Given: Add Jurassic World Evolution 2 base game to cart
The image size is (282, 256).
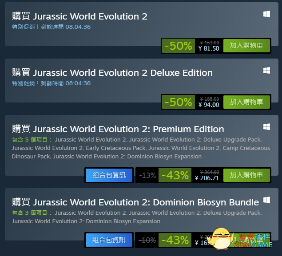Looking at the screenshot, I should coord(246,46).
